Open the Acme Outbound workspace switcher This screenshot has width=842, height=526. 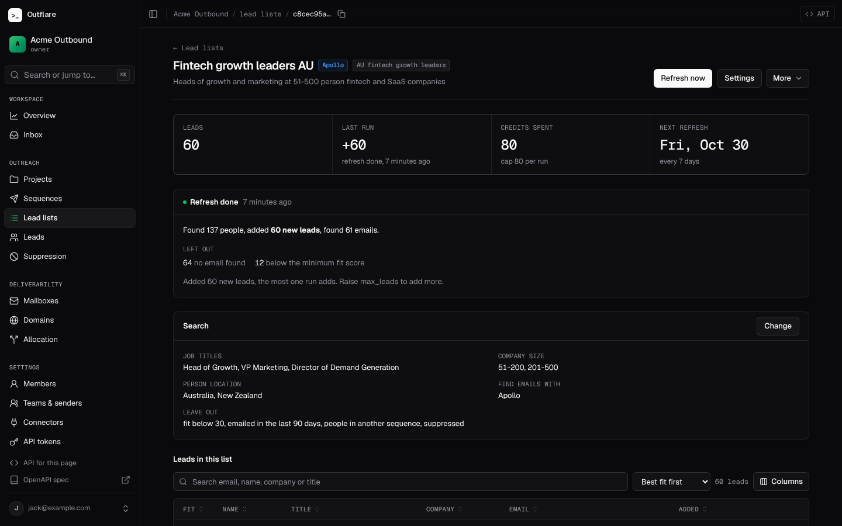point(70,44)
